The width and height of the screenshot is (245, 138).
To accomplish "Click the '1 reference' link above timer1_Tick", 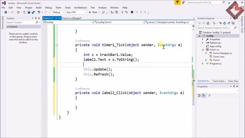I will coord(83,41).
